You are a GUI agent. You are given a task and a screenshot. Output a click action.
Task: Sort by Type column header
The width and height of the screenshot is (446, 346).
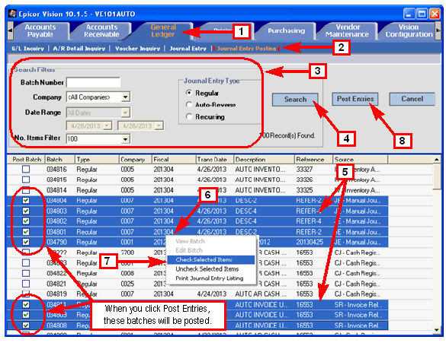click(97, 160)
